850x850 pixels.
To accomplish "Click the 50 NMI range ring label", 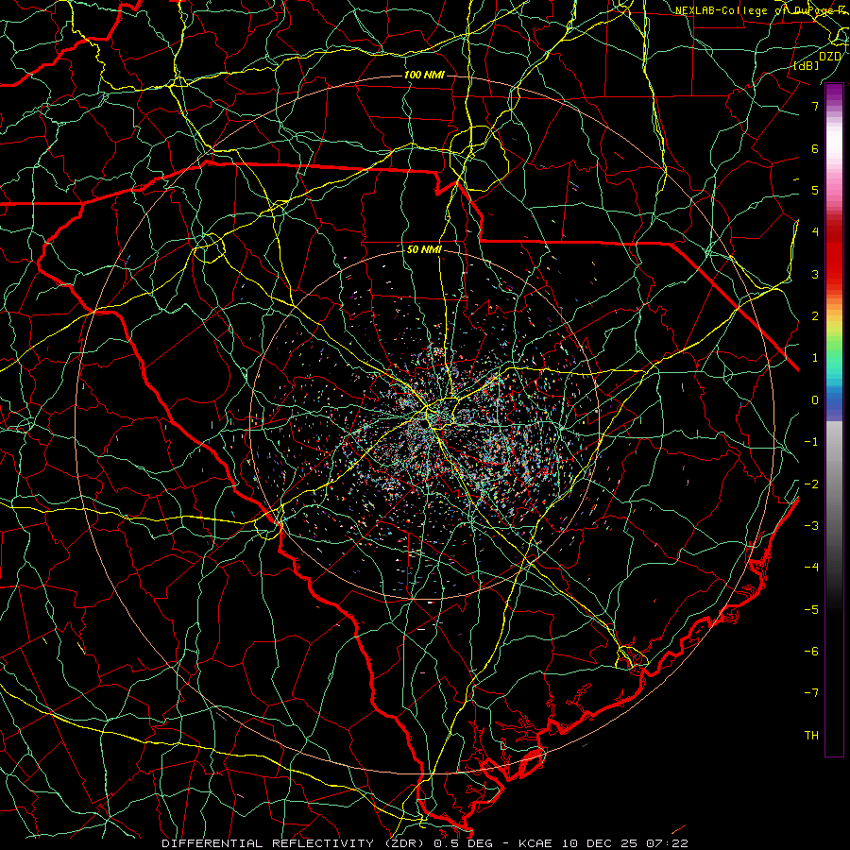I will [x=424, y=249].
